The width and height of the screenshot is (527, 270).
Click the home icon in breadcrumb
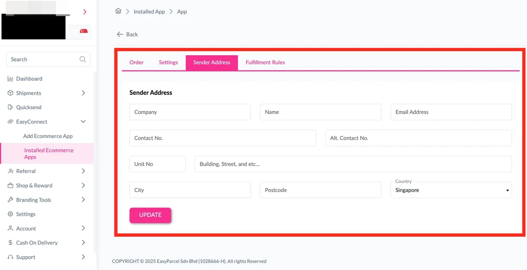[118, 11]
